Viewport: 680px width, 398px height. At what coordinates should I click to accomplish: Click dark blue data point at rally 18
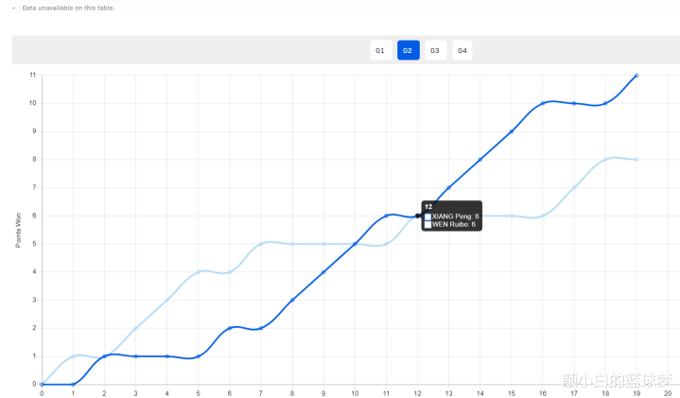click(605, 103)
